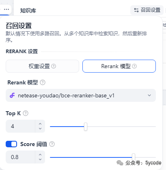166x170 pixels.
Task: Click the Top K value input field
Action: point(20,126)
